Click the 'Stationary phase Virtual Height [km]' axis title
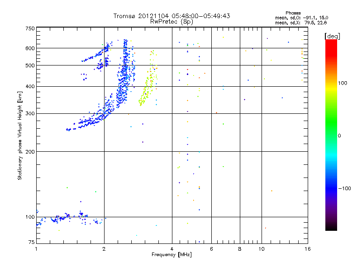Image resolution: width=362 pixels, height=271 pixels. pyautogui.click(x=20, y=136)
